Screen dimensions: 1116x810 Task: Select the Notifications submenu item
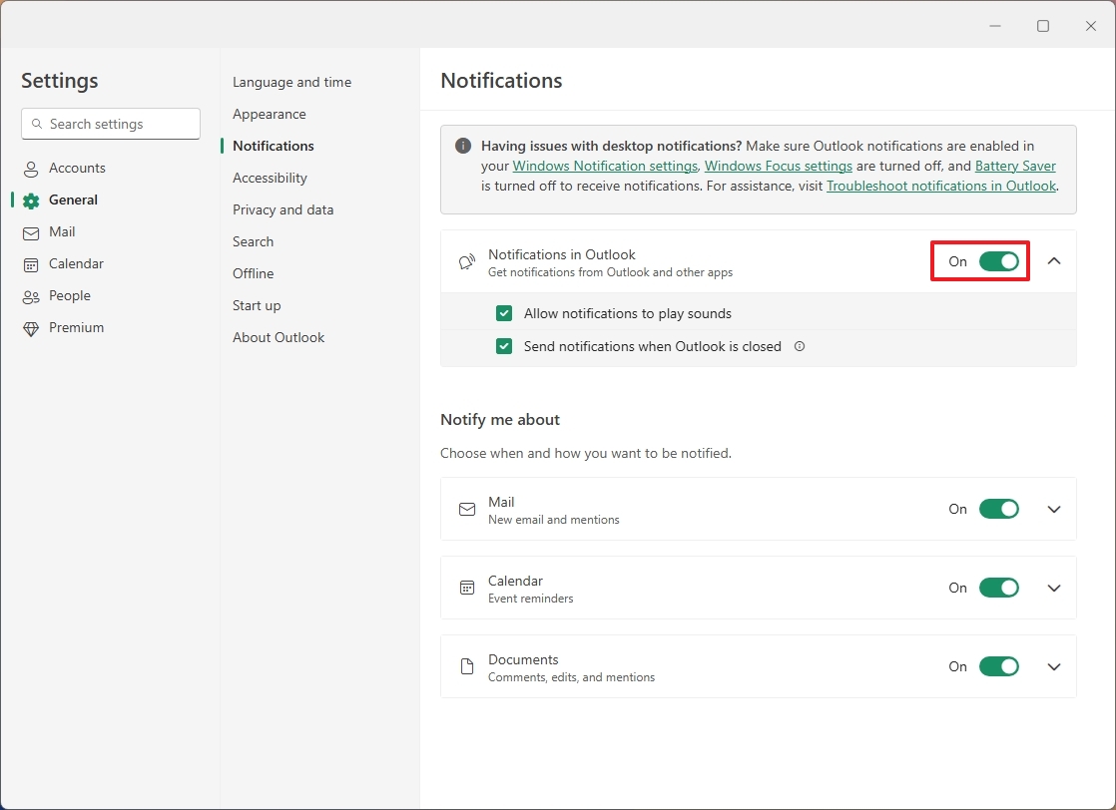click(x=274, y=146)
